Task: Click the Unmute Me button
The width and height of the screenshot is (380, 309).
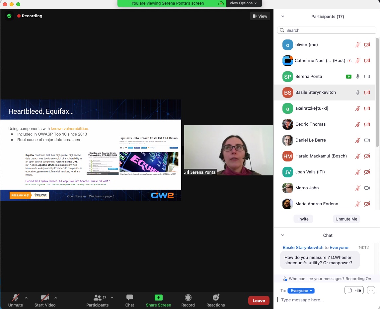Action: (346, 219)
